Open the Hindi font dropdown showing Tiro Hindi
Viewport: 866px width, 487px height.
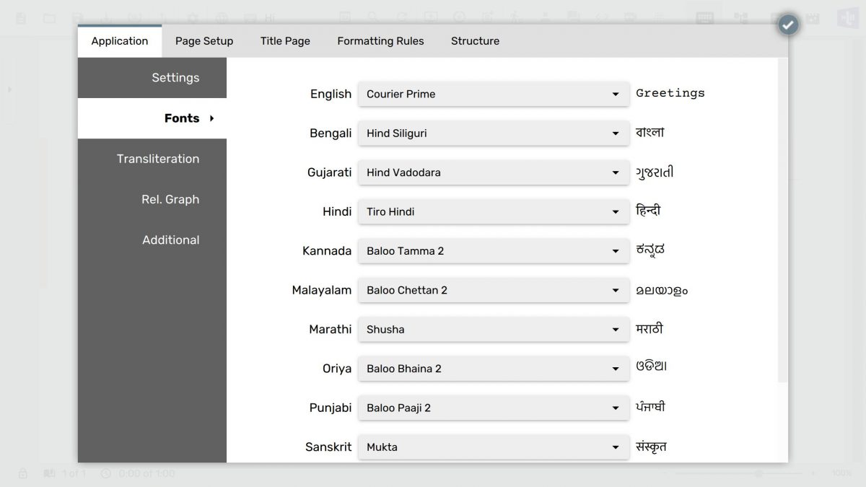(493, 211)
